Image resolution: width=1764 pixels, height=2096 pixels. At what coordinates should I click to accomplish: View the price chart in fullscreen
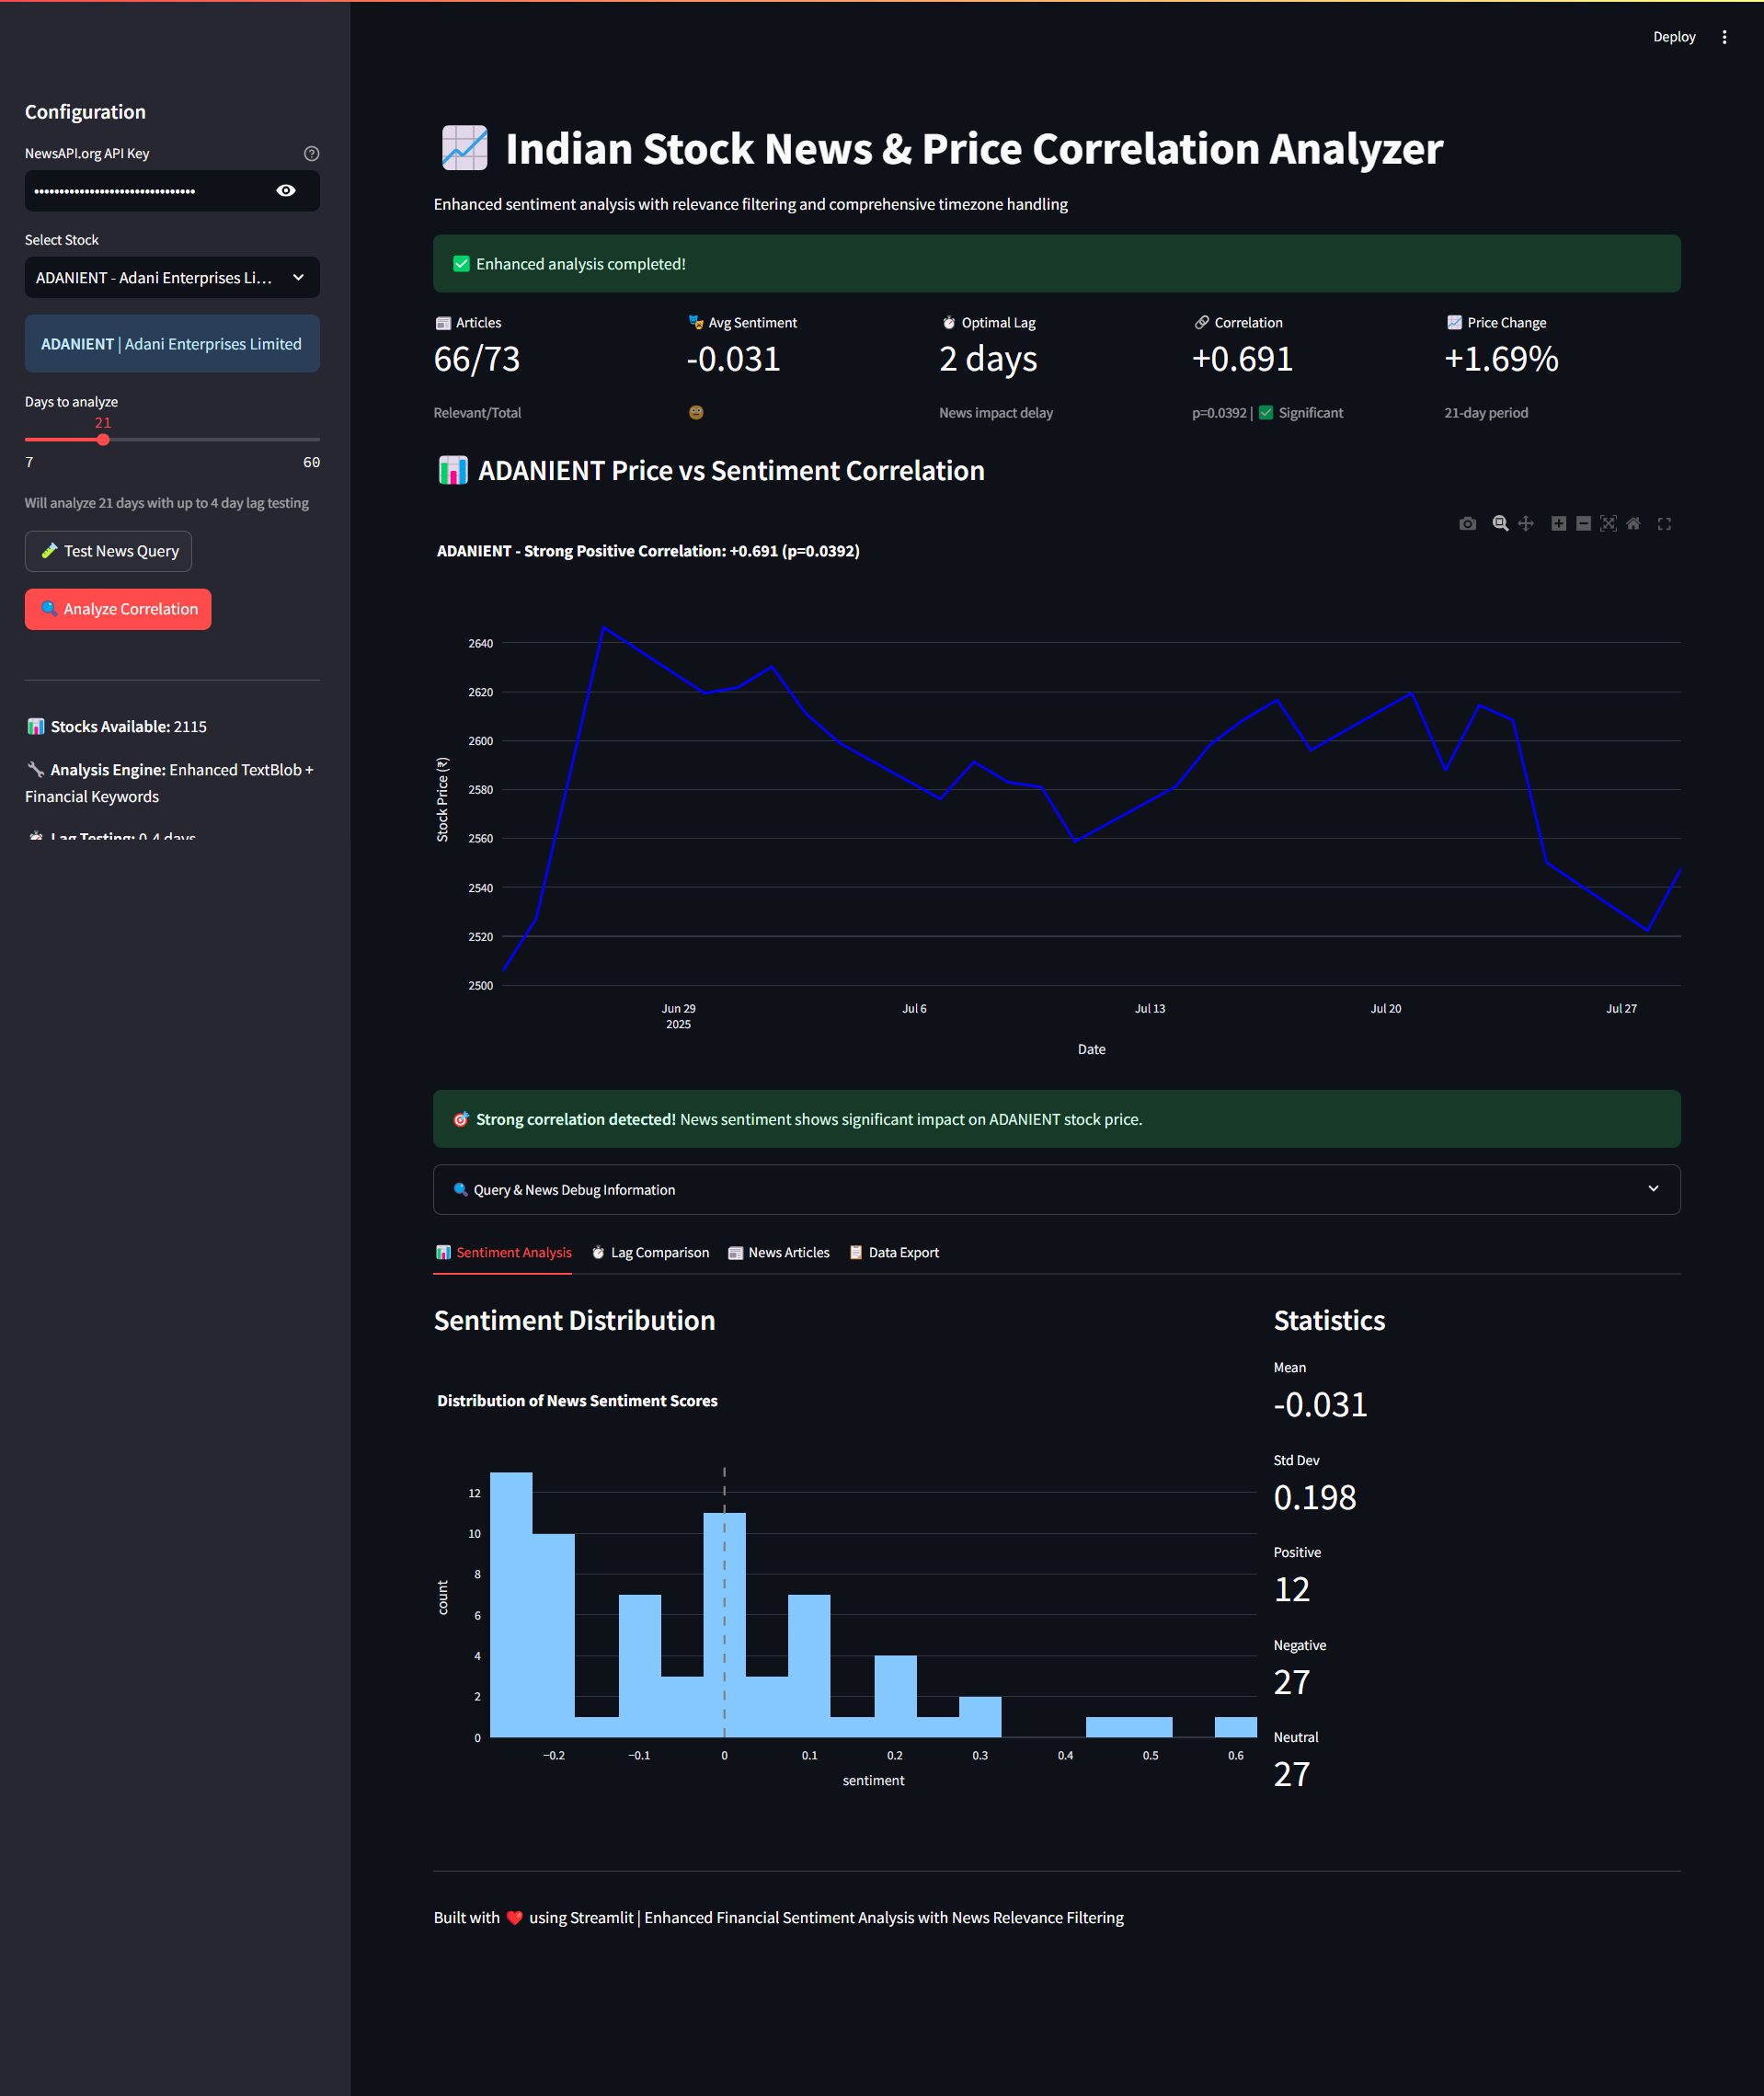(1664, 523)
